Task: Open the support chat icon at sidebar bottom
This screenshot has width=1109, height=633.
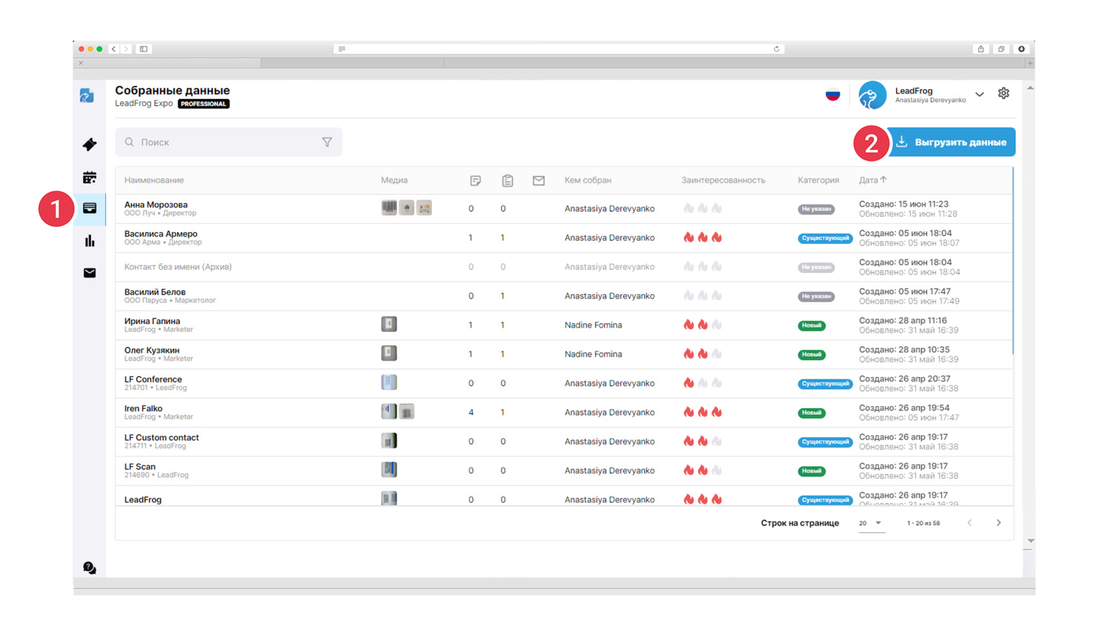Action: [x=90, y=568]
